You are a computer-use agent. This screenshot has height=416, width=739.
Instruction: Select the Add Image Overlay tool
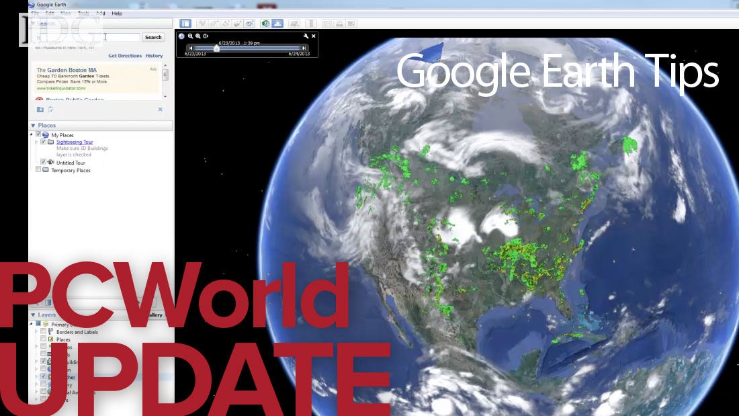(238, 24)
